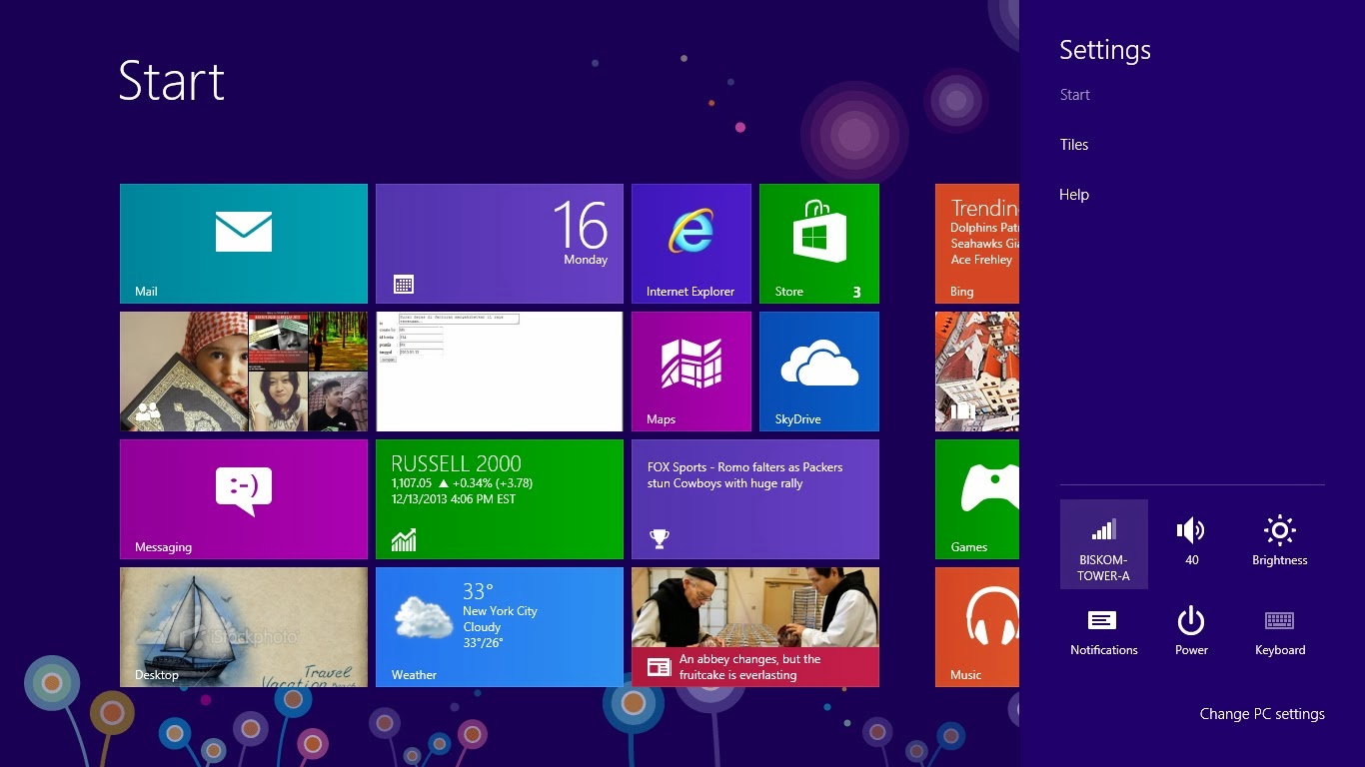Open the People tile with photo collage
Screen dimensions: 1365x767
click(x=244, y=372)
